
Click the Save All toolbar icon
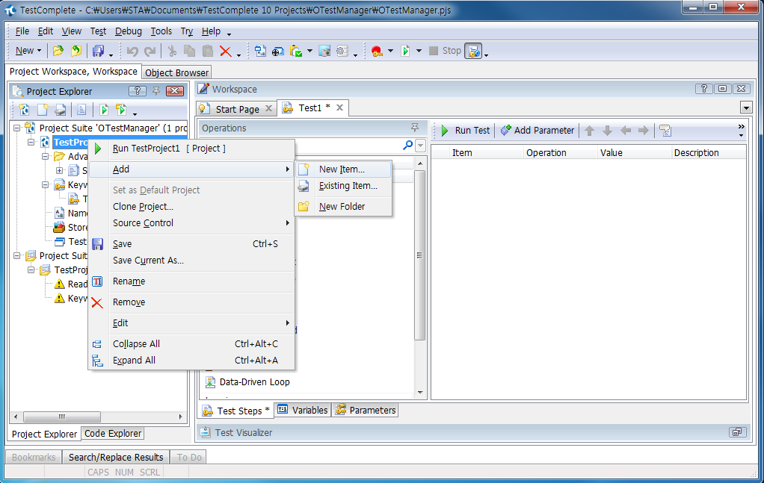pyautogui.click(x=98, y=51)
